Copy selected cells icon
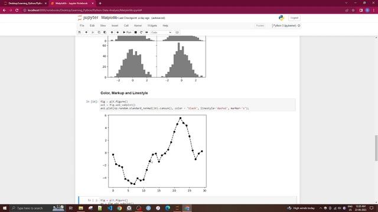The image size is (378, 212). click(x=99, y=32)
